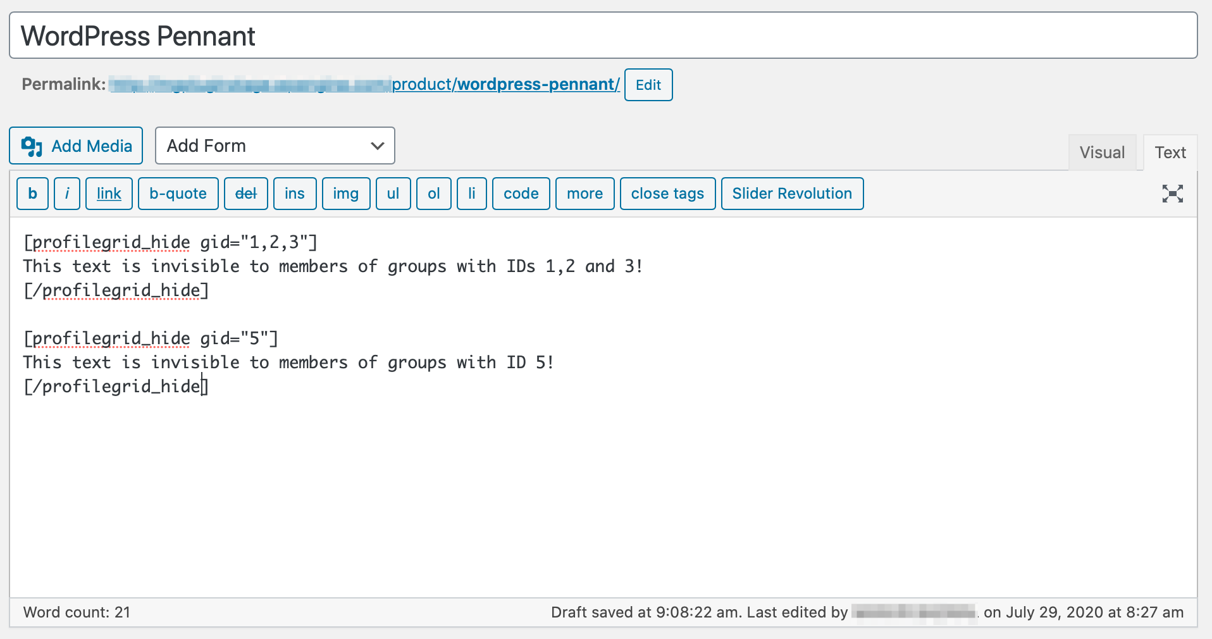The image size is (1212, 639).
Task: Insert a blockquote with b-quote
Action: [178, 194]
